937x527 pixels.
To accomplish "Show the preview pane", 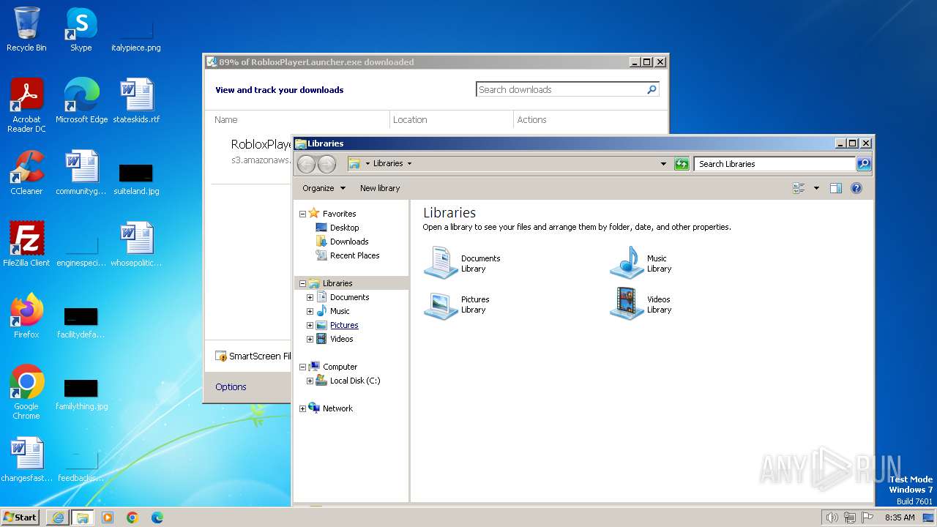I will [836, 188].
